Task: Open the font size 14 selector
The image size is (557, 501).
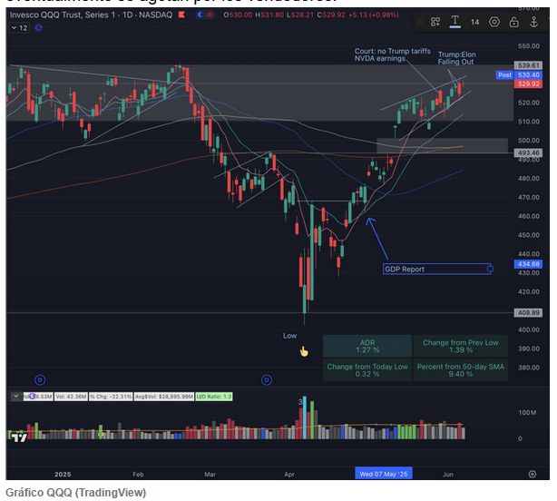Action: coord(474,23)
